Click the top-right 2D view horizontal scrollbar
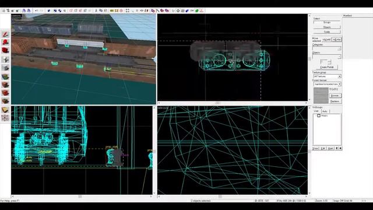This screenshot has width=373, height=210. click(233, 103)
